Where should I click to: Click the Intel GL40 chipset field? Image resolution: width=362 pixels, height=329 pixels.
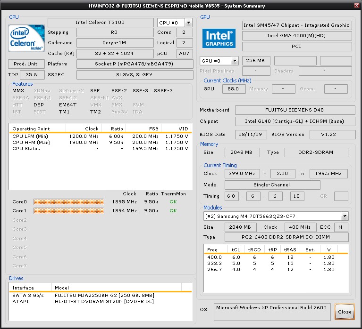(295, 121)
